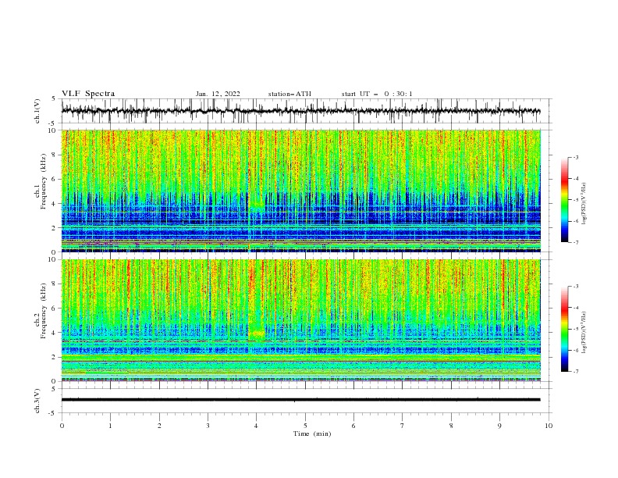Click the "8" tick on Time axis
The width and height of the screenshot is (618, 478).
pyautogui.click(x=451, y=426)
